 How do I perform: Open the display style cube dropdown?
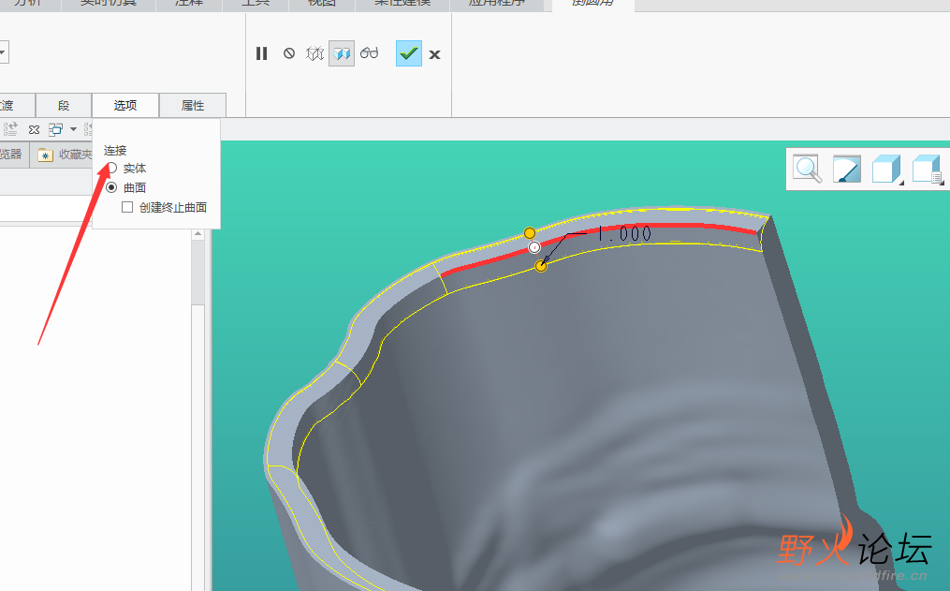click(887, 170)
